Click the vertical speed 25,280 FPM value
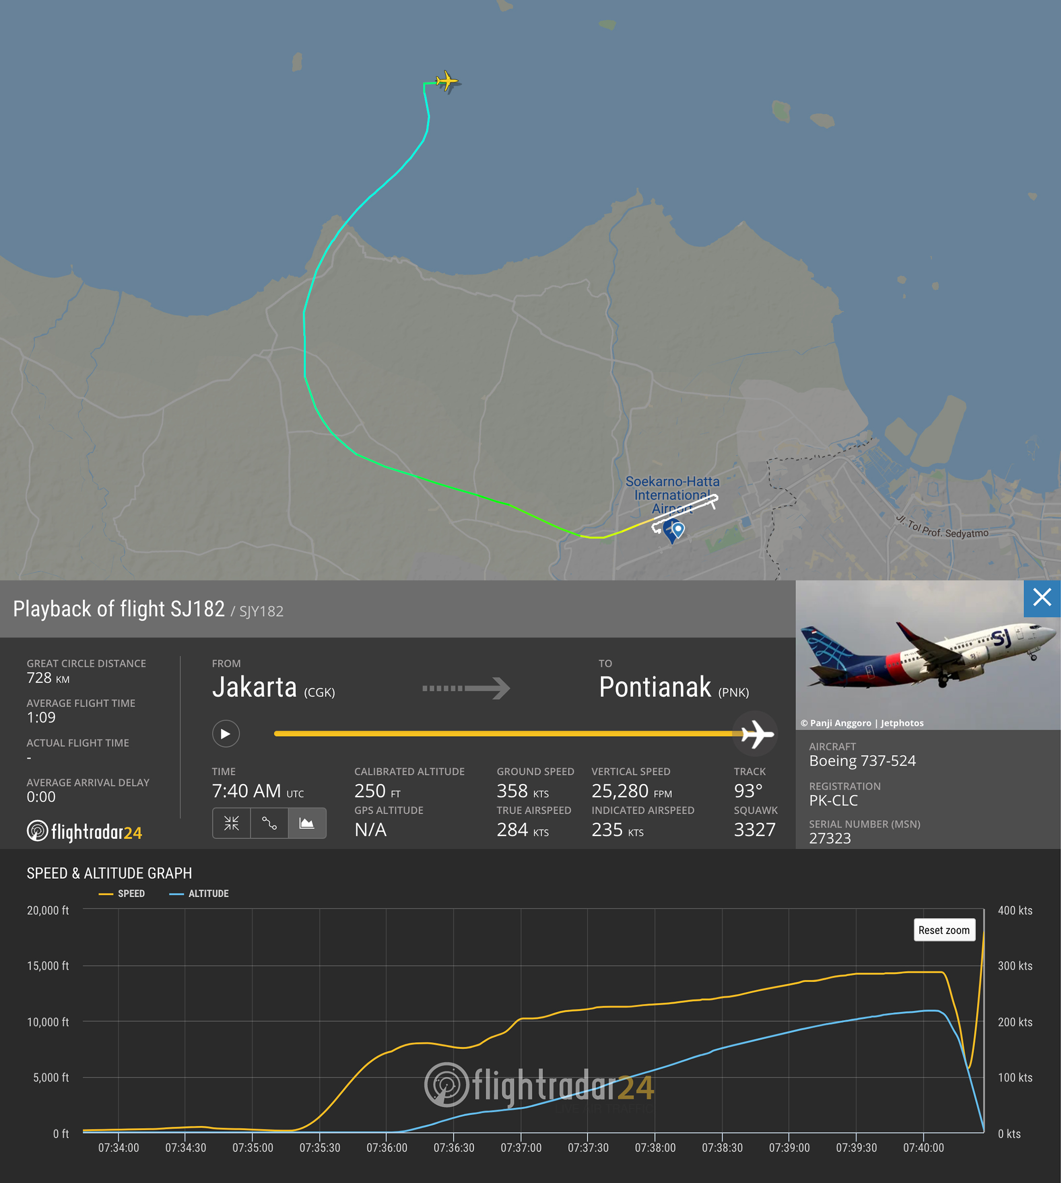The image size is (1061, 1183). click(631, 791)
